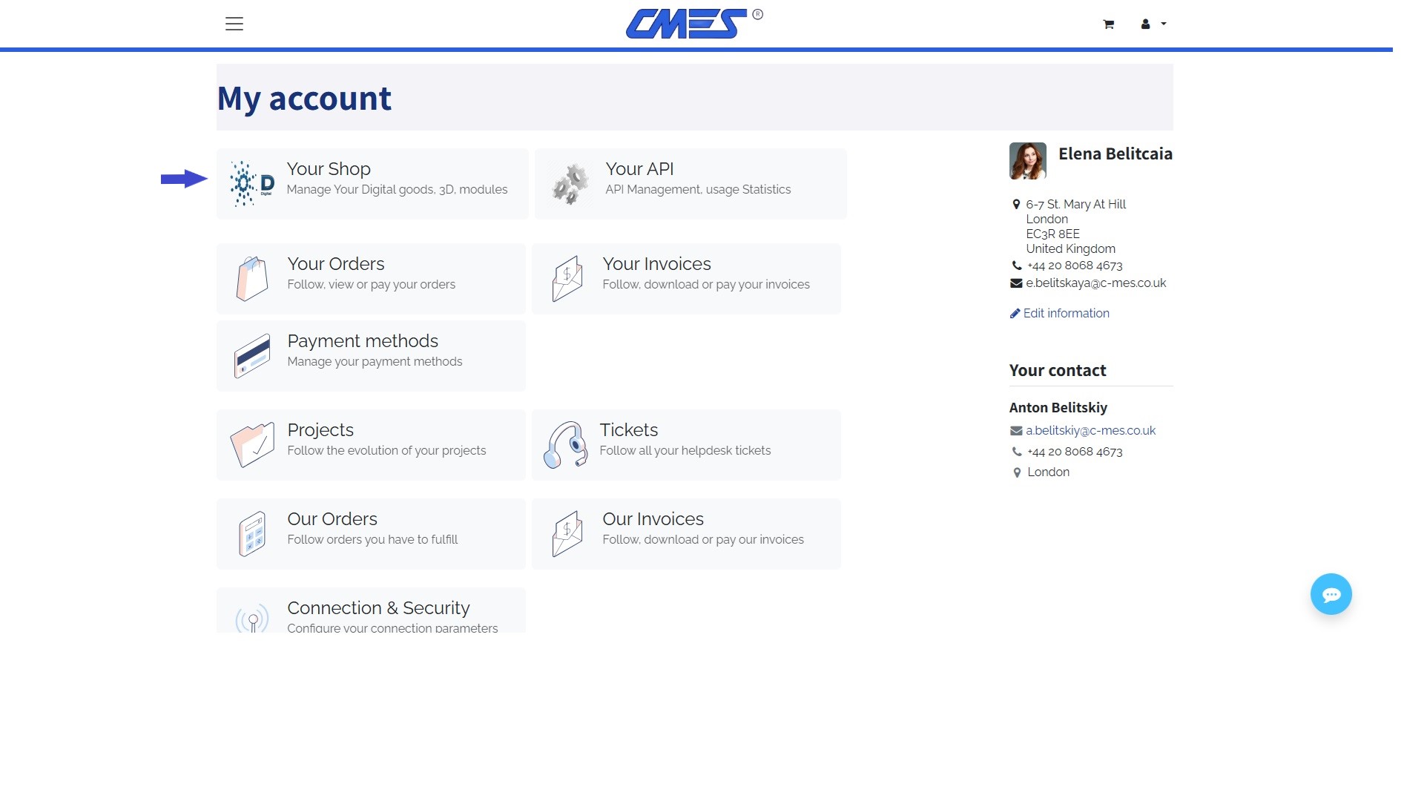
Task: Open the Payment methods credit card icon
Action: click(x=251, y=355)
